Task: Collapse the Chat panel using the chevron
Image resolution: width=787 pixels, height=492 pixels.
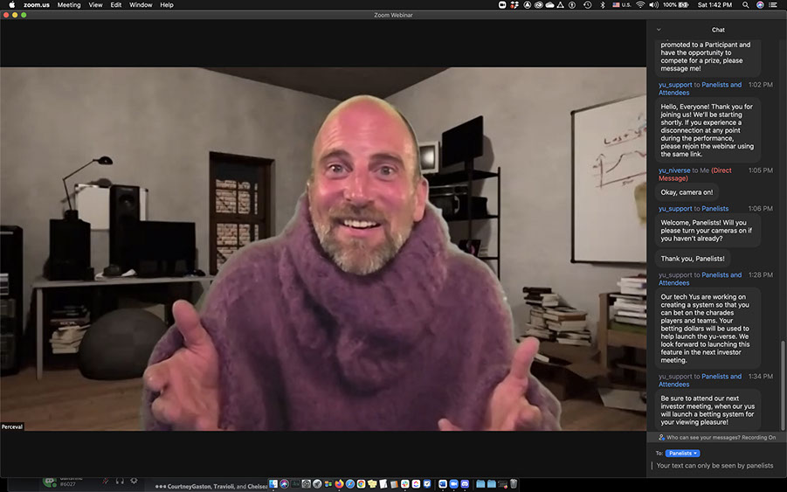Action: (659, 30)
